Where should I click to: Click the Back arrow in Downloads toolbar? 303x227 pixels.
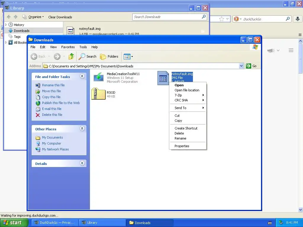[x=34, y=56]
